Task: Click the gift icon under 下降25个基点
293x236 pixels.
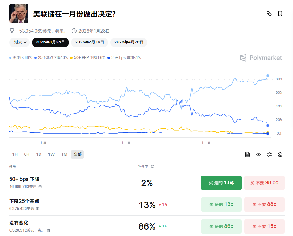Action: 38,209
